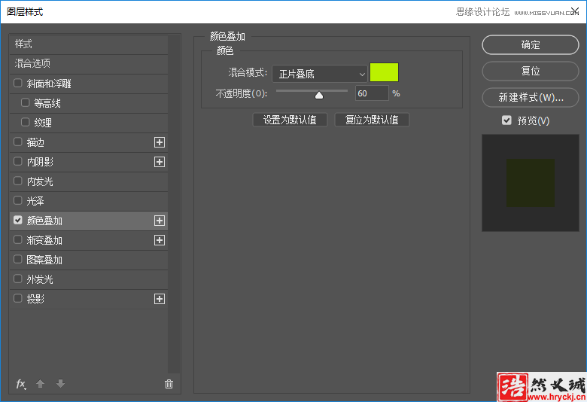The height and width of the screenshot is (402, 587).
Task: Open the 混合模式 正片叠底 dropdown
Action: 320,74
